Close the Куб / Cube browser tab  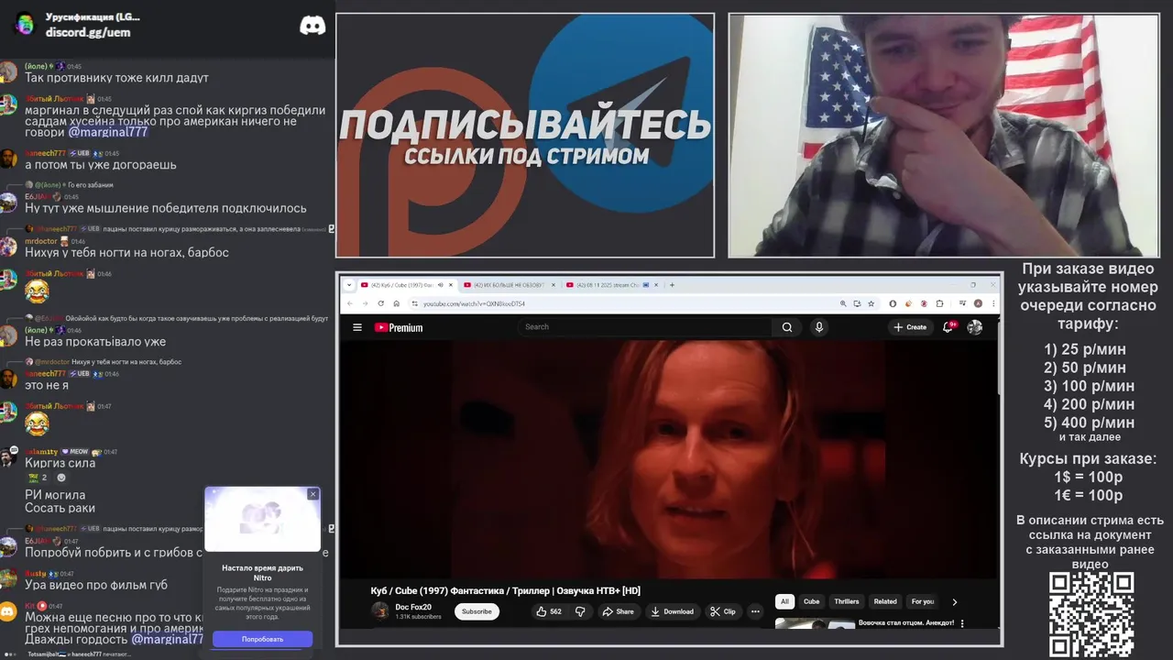pyautogui.click(x=453, y=285)
